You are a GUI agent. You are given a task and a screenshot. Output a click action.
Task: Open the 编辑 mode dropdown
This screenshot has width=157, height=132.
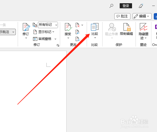pos(142,16)
